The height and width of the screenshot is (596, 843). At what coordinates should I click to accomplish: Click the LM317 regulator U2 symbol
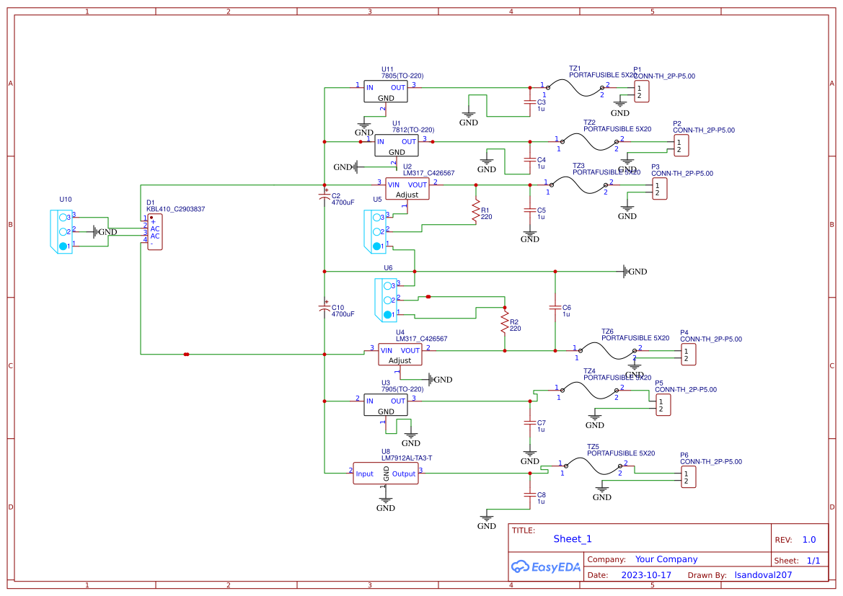coord(406,189)
